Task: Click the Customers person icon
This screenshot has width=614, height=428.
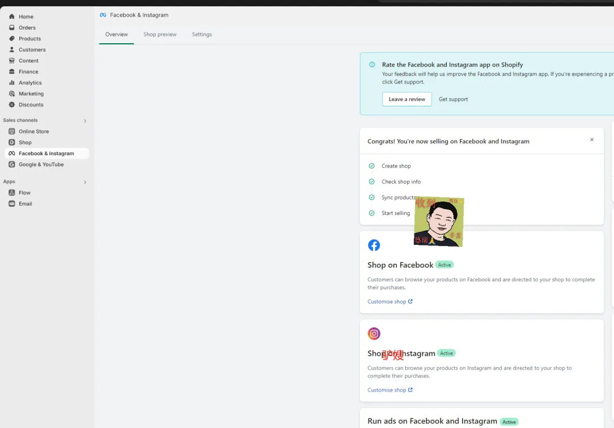Action: 12,49
